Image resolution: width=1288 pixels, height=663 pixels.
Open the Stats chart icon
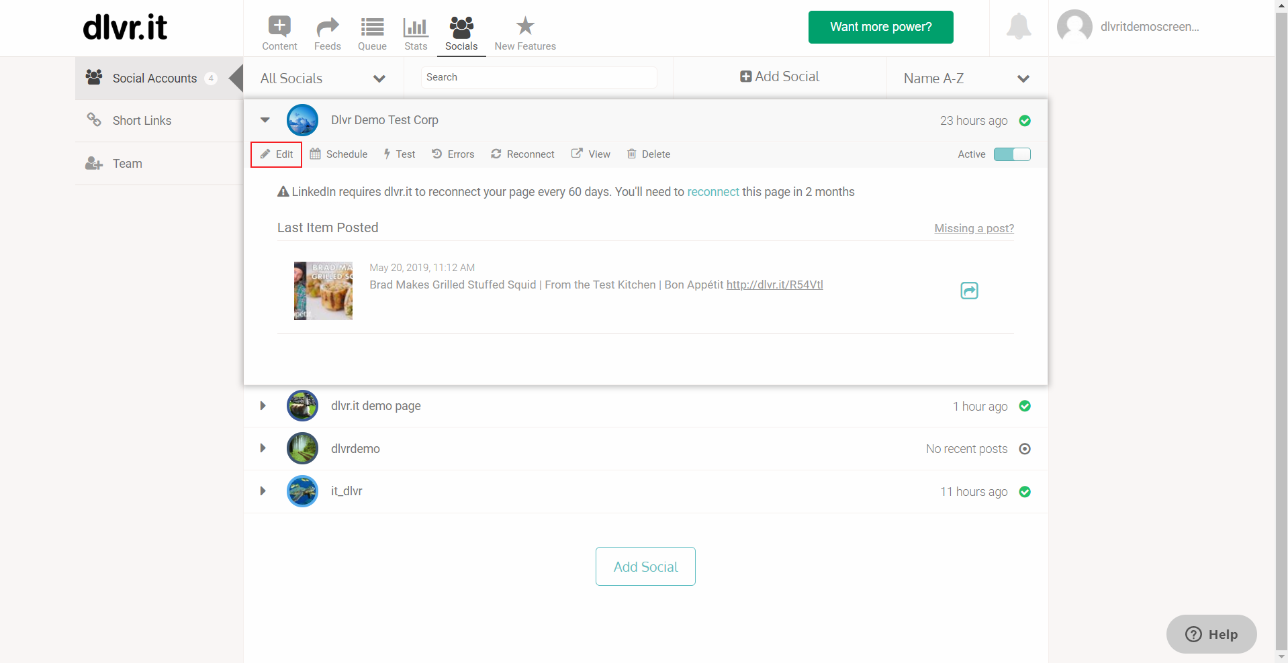(416, 27)
